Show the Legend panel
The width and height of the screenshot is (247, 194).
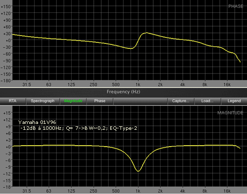tap(234, 101)
